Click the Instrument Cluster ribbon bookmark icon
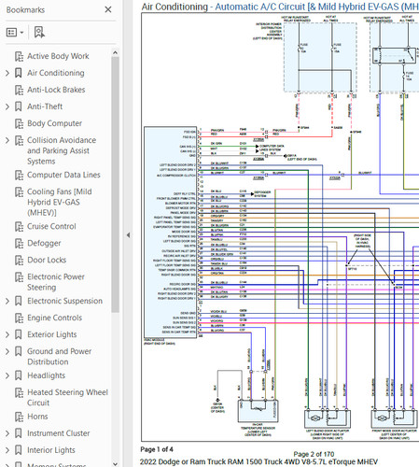The width and height of the screenshot is (419, 467). tap(19, 433)
